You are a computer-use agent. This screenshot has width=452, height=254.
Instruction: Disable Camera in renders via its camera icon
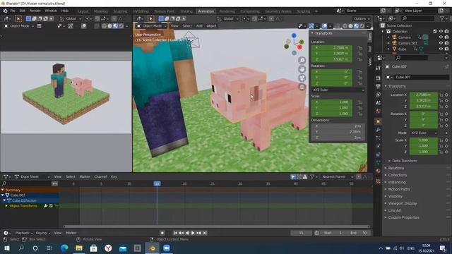coord(446,37)
